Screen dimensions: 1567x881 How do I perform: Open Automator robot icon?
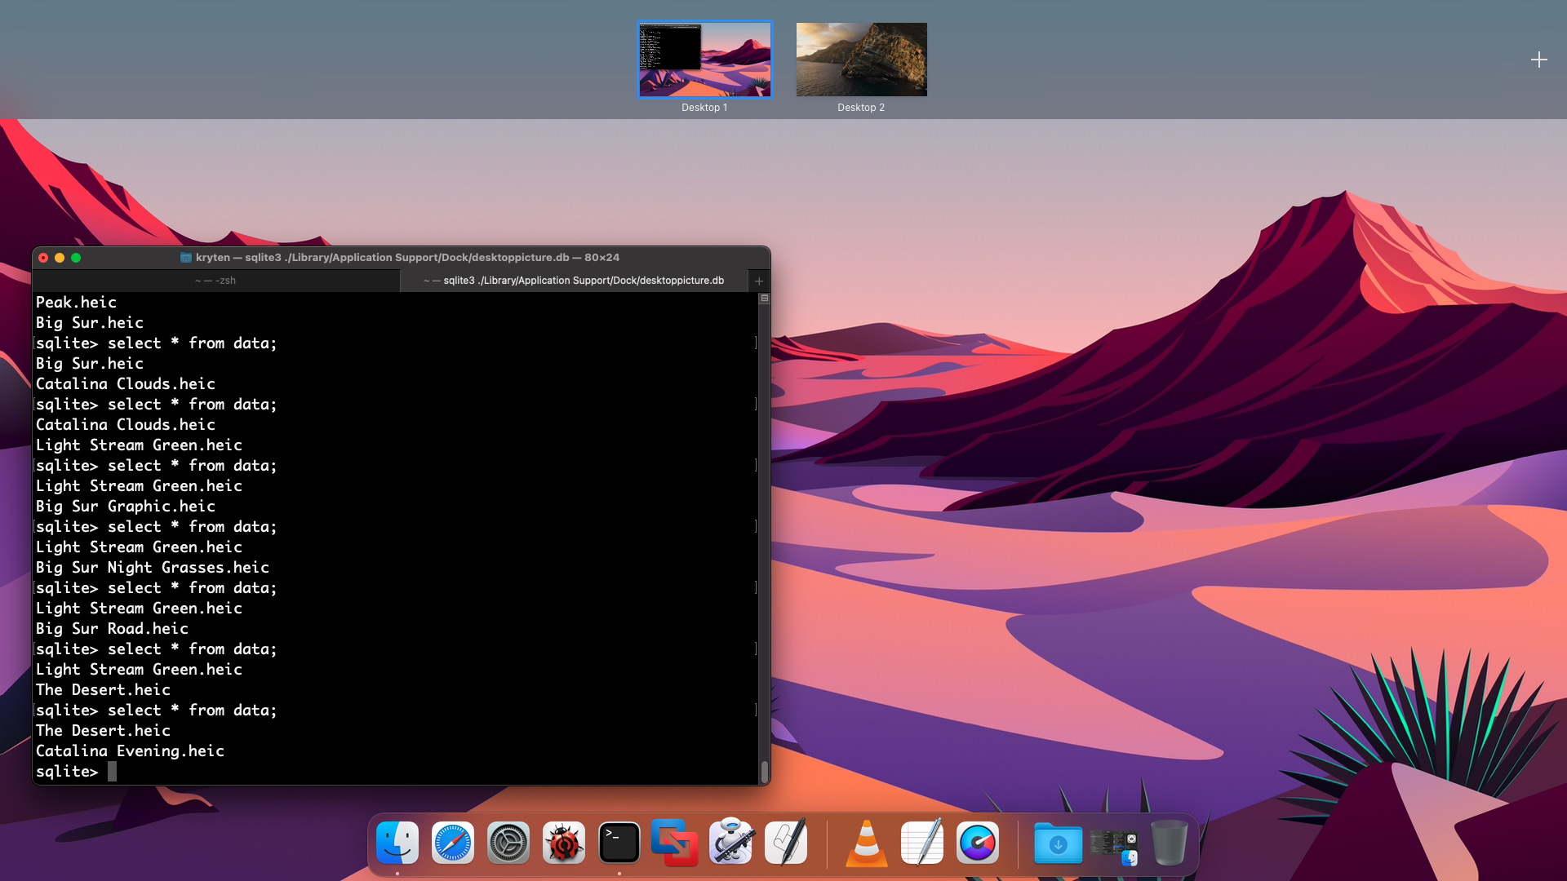[730, 843]
